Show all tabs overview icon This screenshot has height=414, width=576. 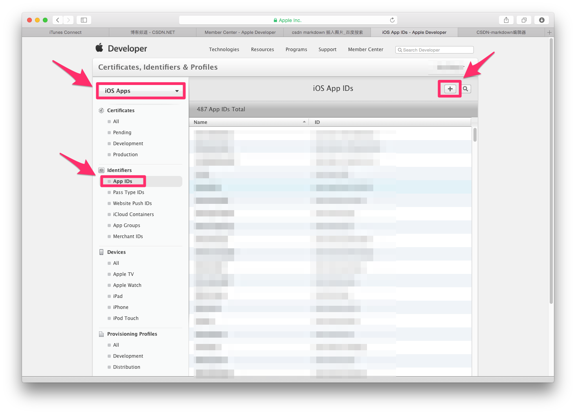coord(524,20)
